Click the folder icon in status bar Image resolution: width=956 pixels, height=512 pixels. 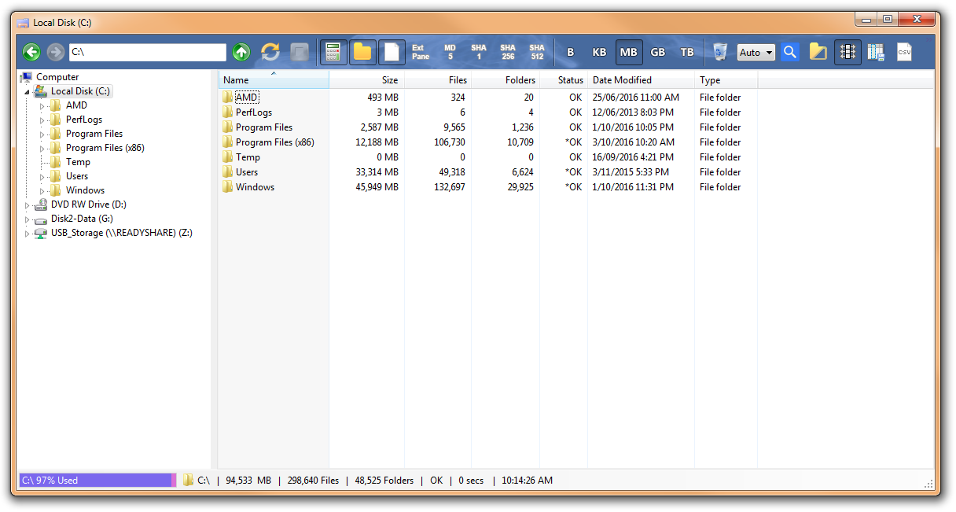pos(189,480)
